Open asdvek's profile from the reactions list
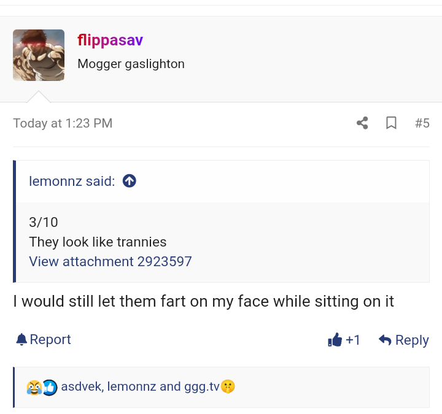 click(x=83, y=386)
